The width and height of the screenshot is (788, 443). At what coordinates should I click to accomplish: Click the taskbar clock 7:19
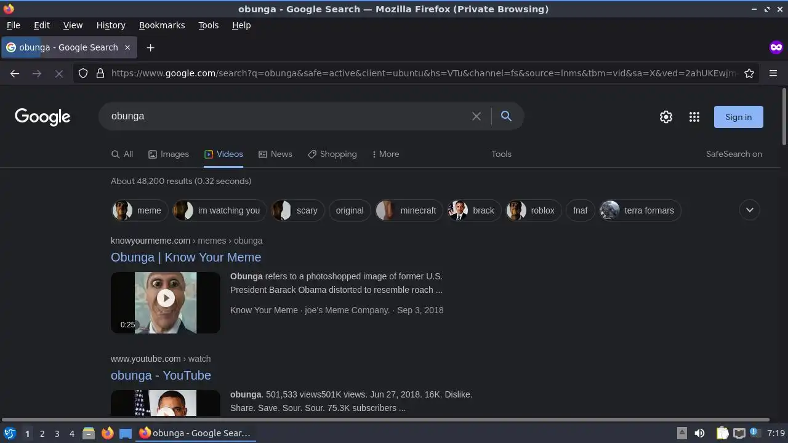pos(776,433)
